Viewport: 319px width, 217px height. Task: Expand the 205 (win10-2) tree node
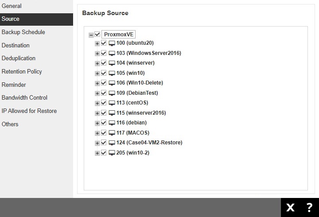point(97,153)
